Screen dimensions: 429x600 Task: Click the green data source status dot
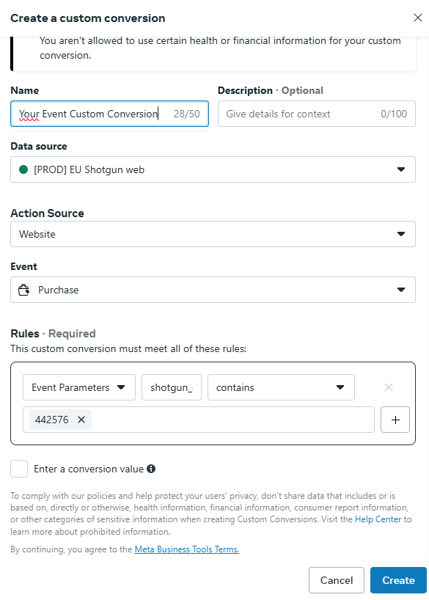(x=23, y=169)
